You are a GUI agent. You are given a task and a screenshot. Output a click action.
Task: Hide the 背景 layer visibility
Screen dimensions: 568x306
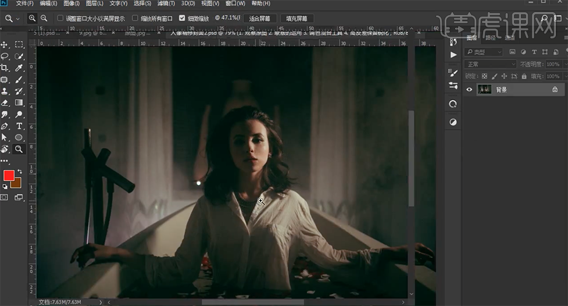[469, 89]
